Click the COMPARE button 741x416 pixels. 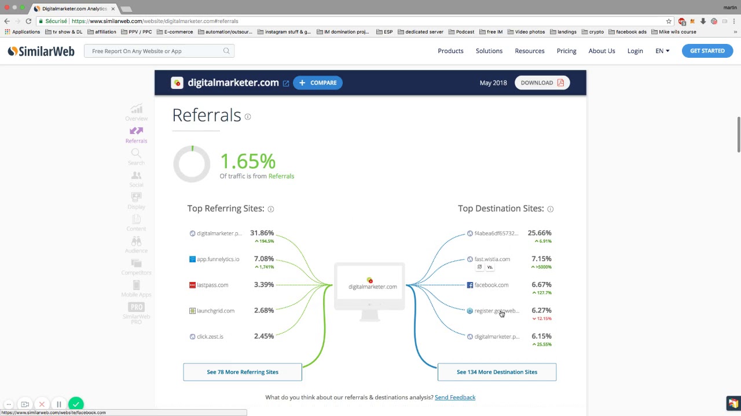tap(318, 83)
